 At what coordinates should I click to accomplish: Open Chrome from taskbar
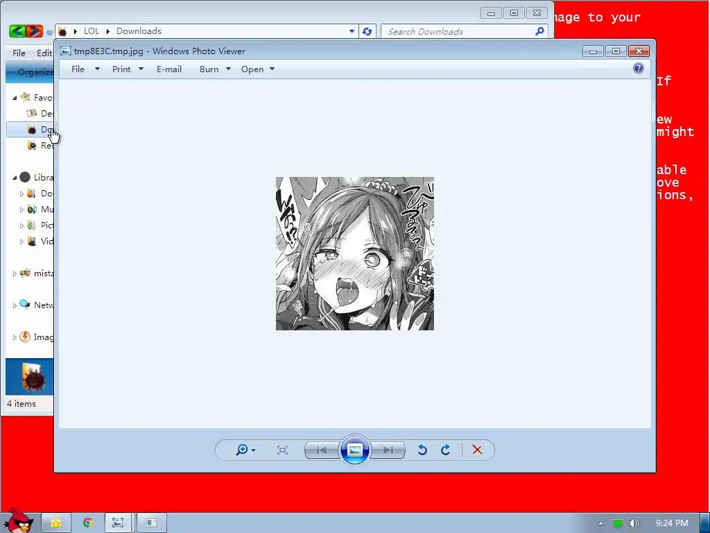tap(87, 523)
